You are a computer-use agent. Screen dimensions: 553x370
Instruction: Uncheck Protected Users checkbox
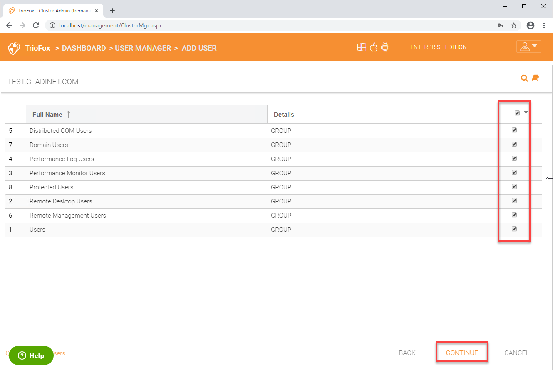[x=514, y=186]
